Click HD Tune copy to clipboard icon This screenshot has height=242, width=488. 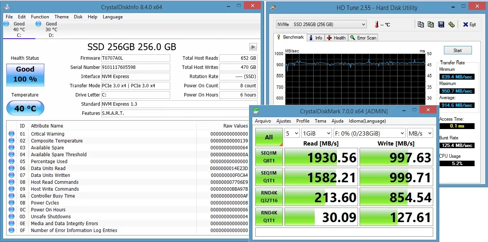pyautogui.click(x=421, y=25)
